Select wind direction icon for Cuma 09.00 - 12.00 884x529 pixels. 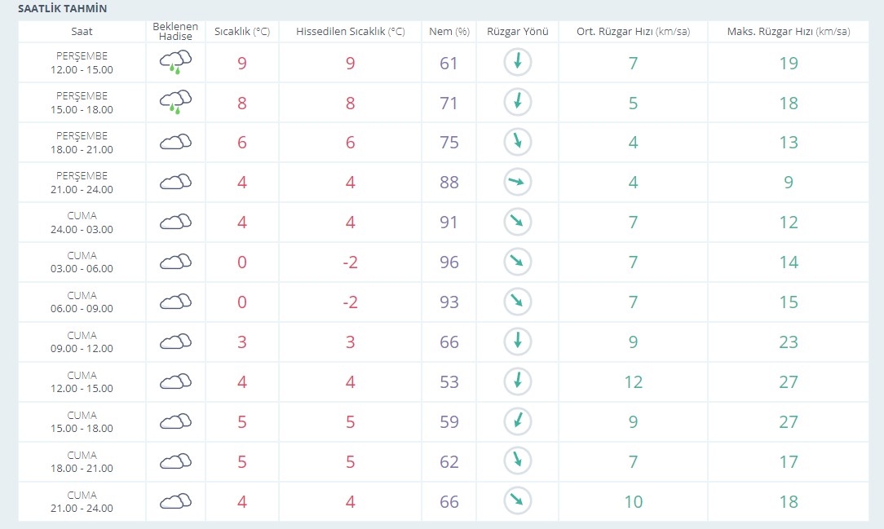click(517, 342)
